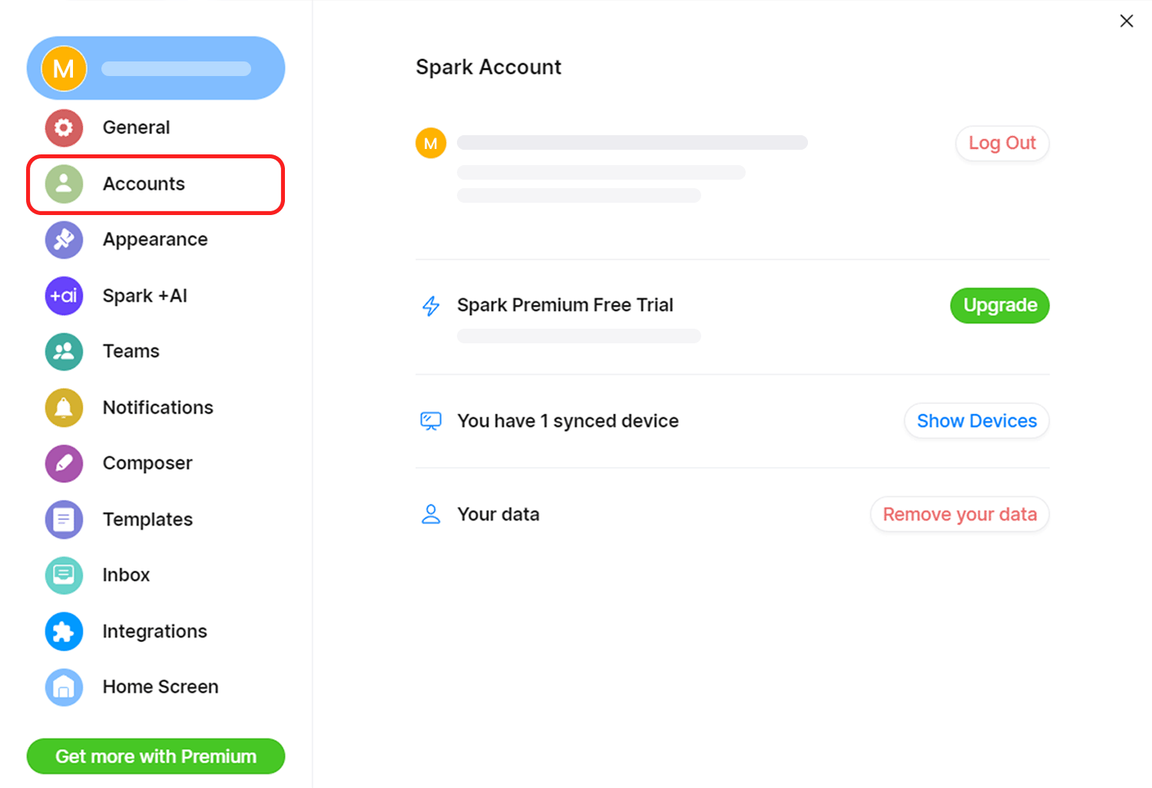The height and width of the screenshot is (788, 1152).
Task: Click the Notifications bell icon
Action: click(64, 408)
